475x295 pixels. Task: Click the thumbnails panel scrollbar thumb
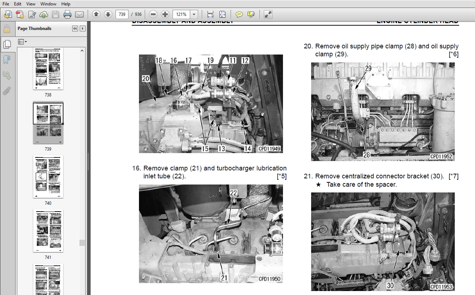tap(82, 243)
